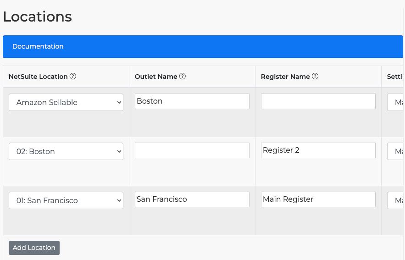
Task: Click the Register Name help icon
Action: point(315,77)
